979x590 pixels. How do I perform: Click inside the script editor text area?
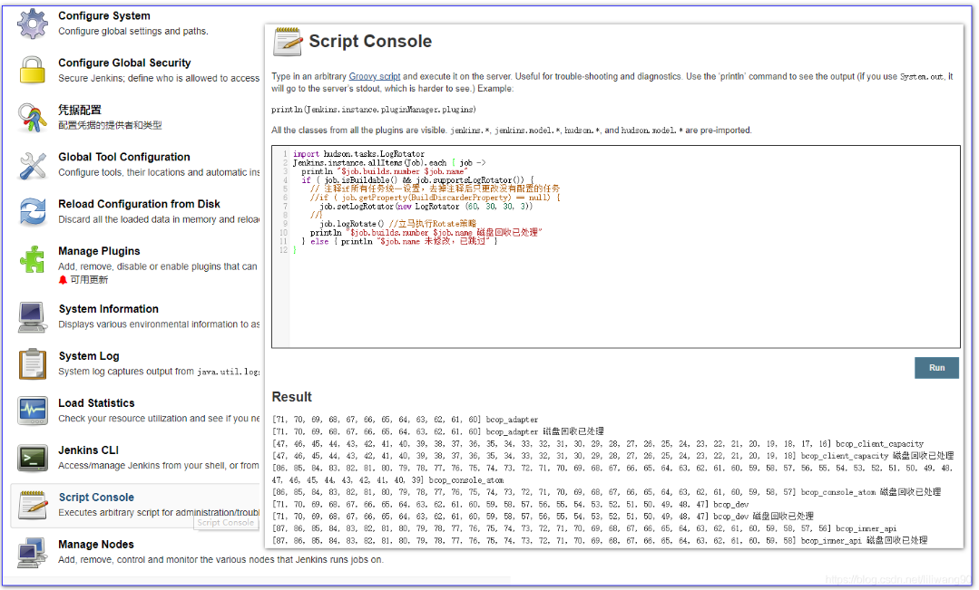tap(615, 299)
